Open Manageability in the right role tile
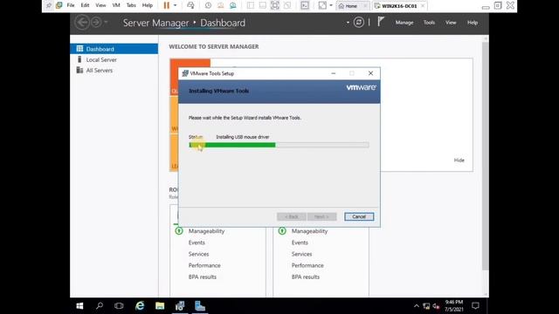This screenshot has width=559, height=314. click(x=309, y=231)
